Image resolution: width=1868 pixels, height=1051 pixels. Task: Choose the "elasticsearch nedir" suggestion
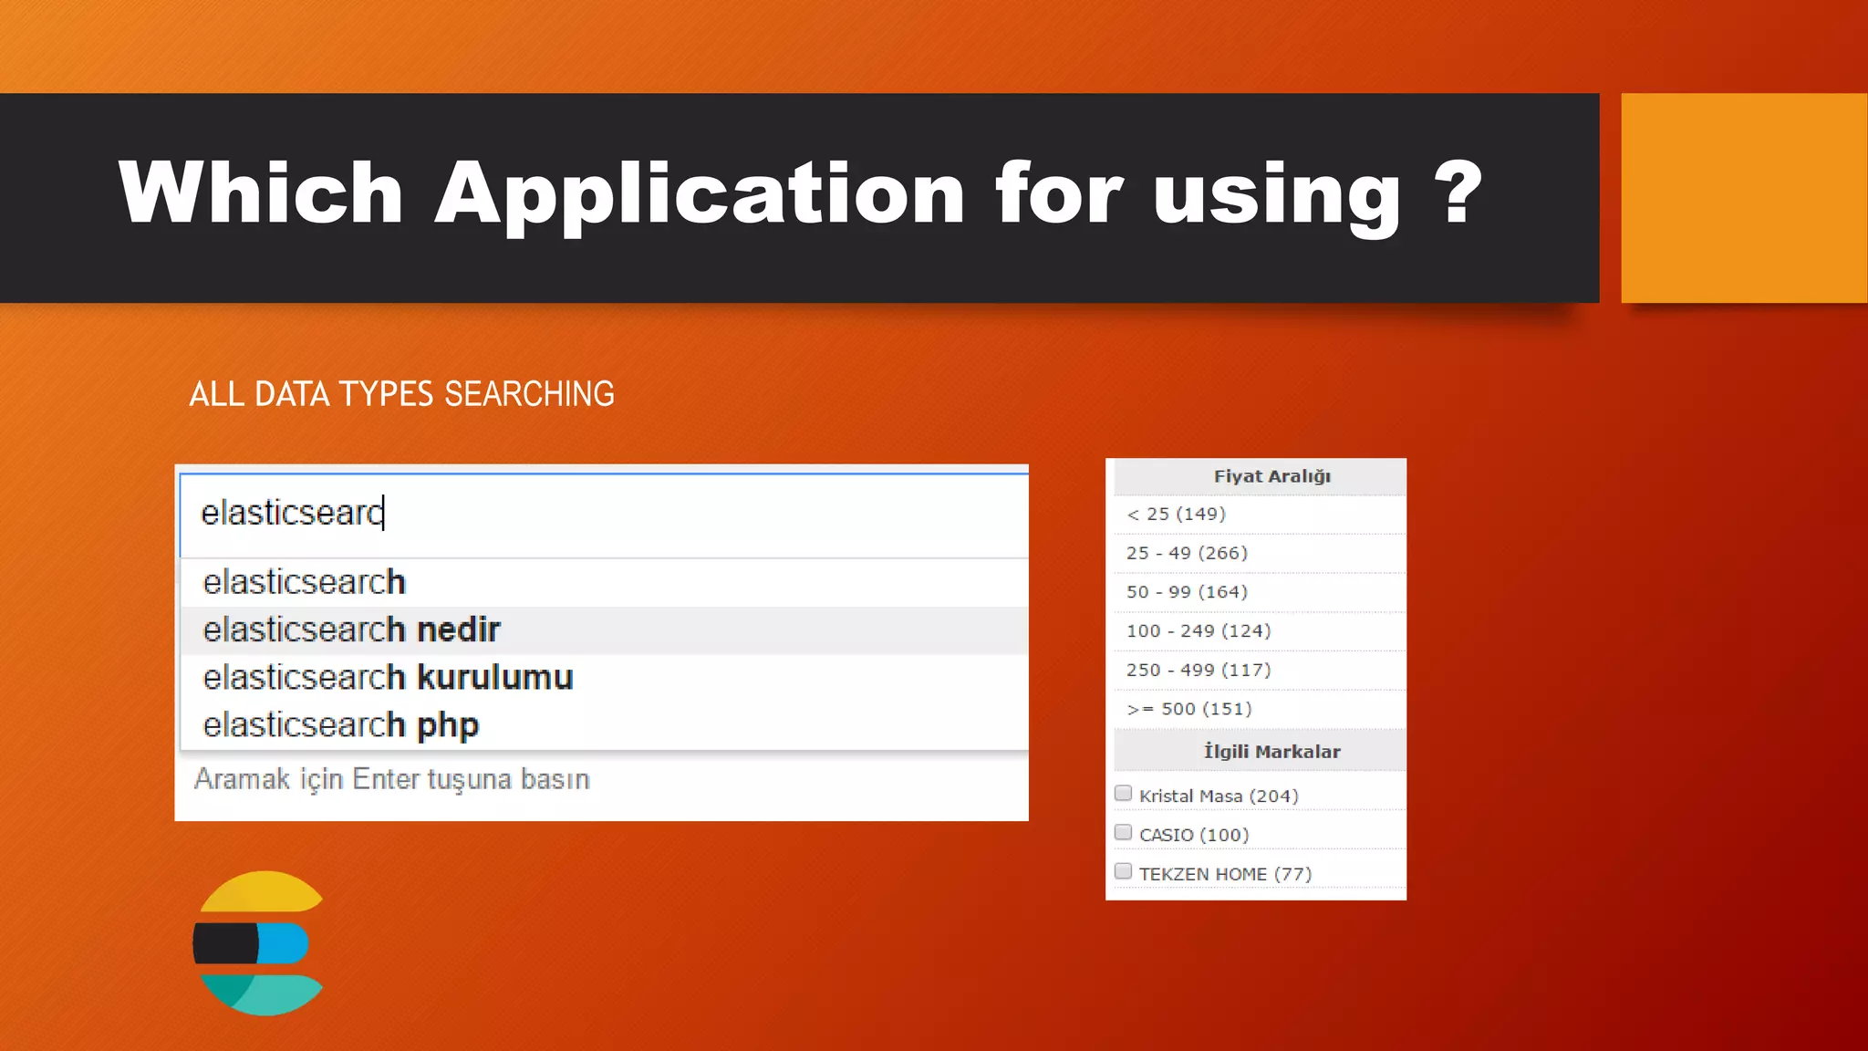[x=604, y=630]
